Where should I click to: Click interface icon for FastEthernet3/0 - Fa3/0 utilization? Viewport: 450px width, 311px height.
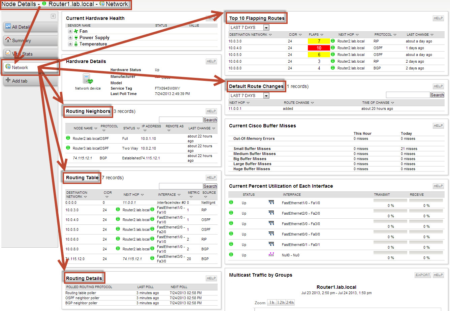[271, 223]
